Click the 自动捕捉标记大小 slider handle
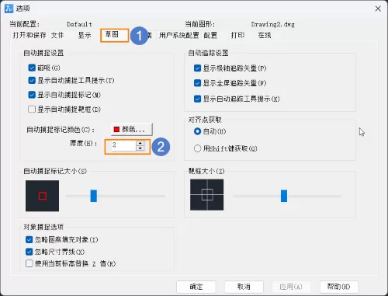The image size is (388, 296). (93, 196)
